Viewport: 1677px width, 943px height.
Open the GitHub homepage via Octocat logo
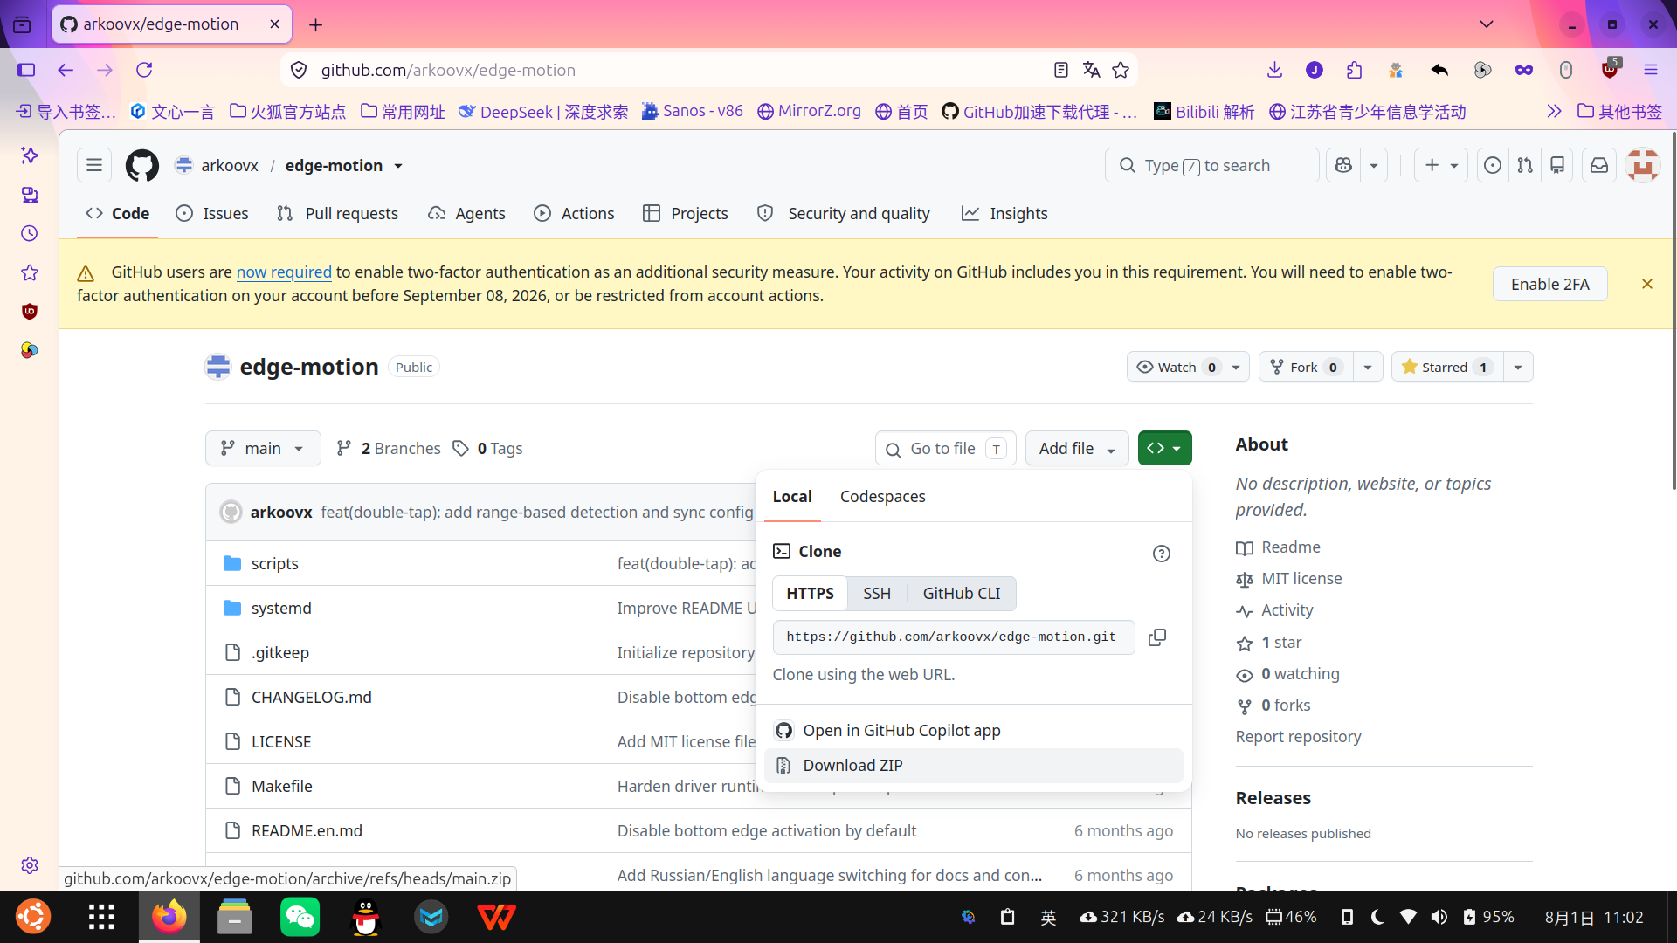coord(142,165)
